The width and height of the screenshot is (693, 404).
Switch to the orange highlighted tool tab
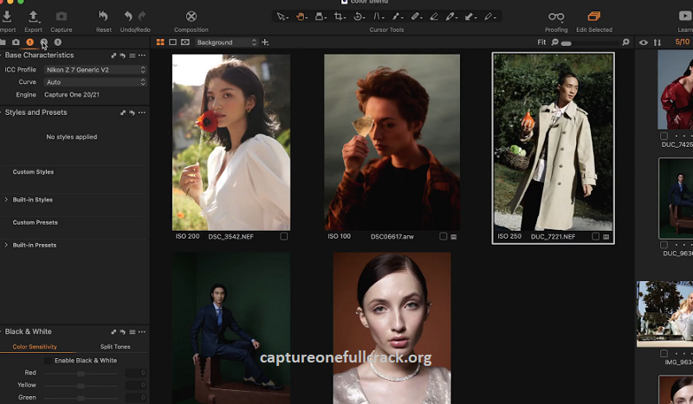[x=29, y=42]
